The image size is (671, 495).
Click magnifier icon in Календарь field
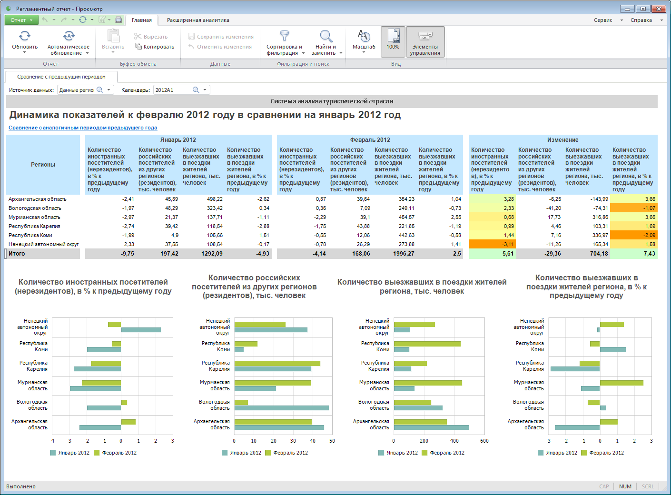point(196,90)
